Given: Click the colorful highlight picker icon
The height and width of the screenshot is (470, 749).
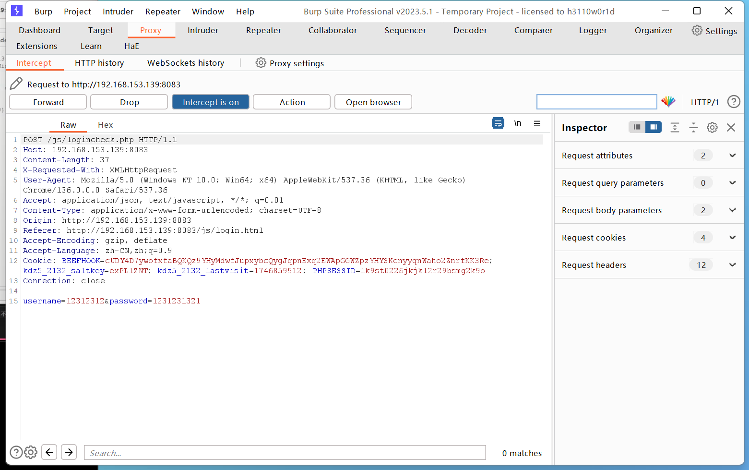Looking at the screenshot, I should (x=668, y=101).
